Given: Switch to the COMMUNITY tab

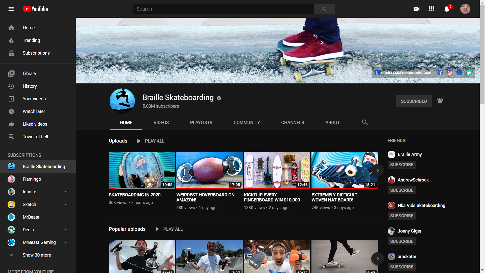Looking at the screenshot, I should [247, 123].
